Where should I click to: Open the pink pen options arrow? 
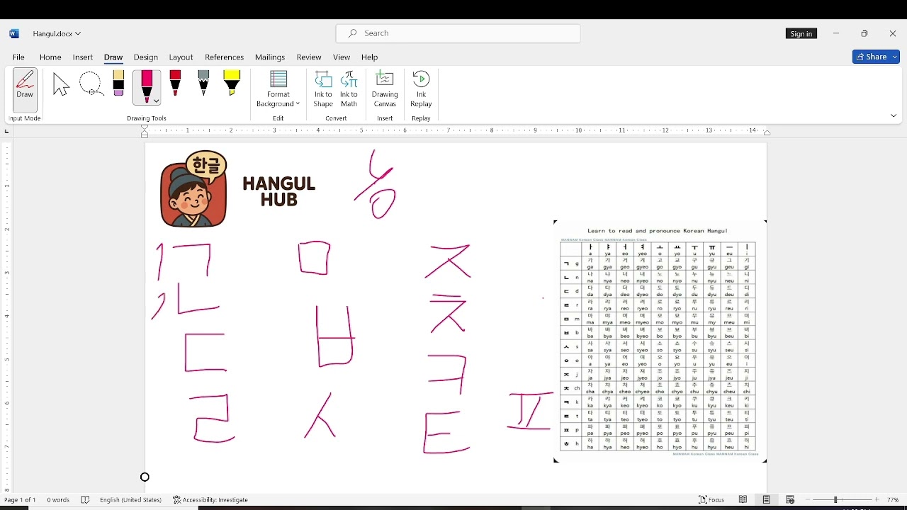point(156,101)
